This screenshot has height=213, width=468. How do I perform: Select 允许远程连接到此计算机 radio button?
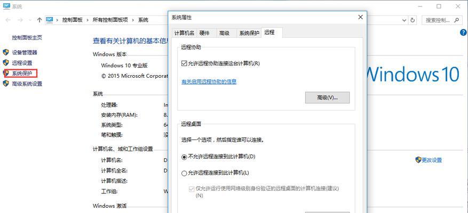(x=184, y=173)
